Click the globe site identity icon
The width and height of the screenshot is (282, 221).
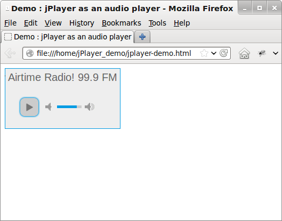[x=30, y=53]
